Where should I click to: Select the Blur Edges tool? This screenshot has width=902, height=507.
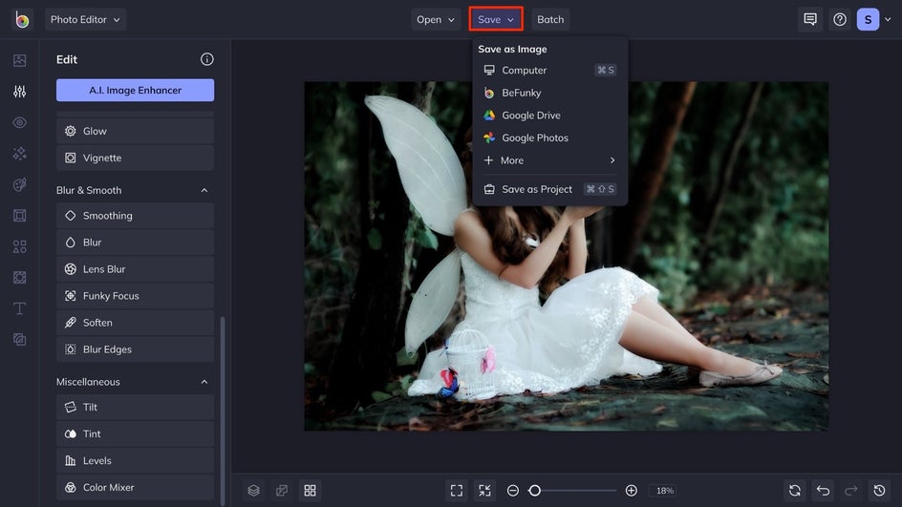(x=135, y=349)
